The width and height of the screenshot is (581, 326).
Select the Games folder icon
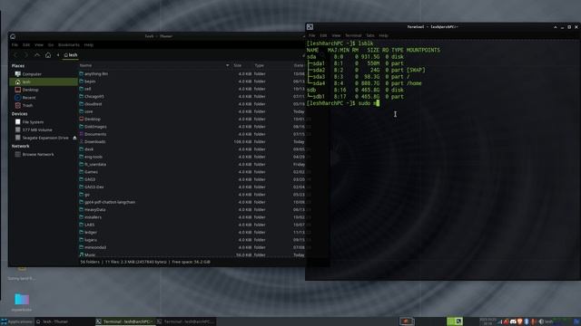(x=82, y=172)
